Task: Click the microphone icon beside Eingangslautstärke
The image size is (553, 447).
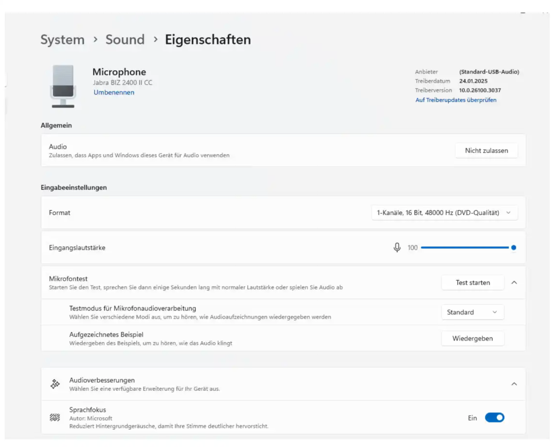Action: point(397,247)
